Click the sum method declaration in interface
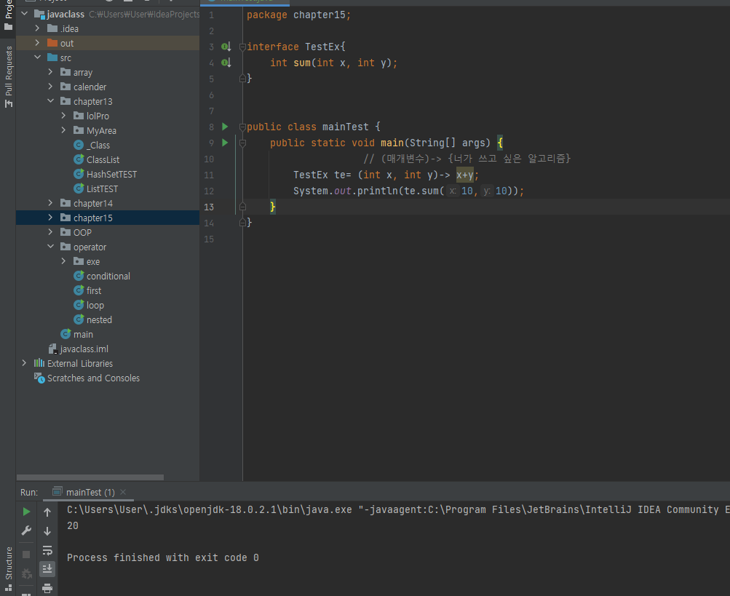The width and height of the screenshot is (730, 596). [334, 63]
